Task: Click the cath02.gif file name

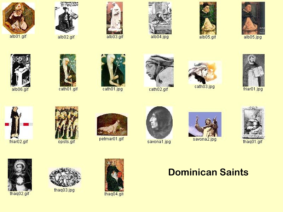Action: pos(158,89)
